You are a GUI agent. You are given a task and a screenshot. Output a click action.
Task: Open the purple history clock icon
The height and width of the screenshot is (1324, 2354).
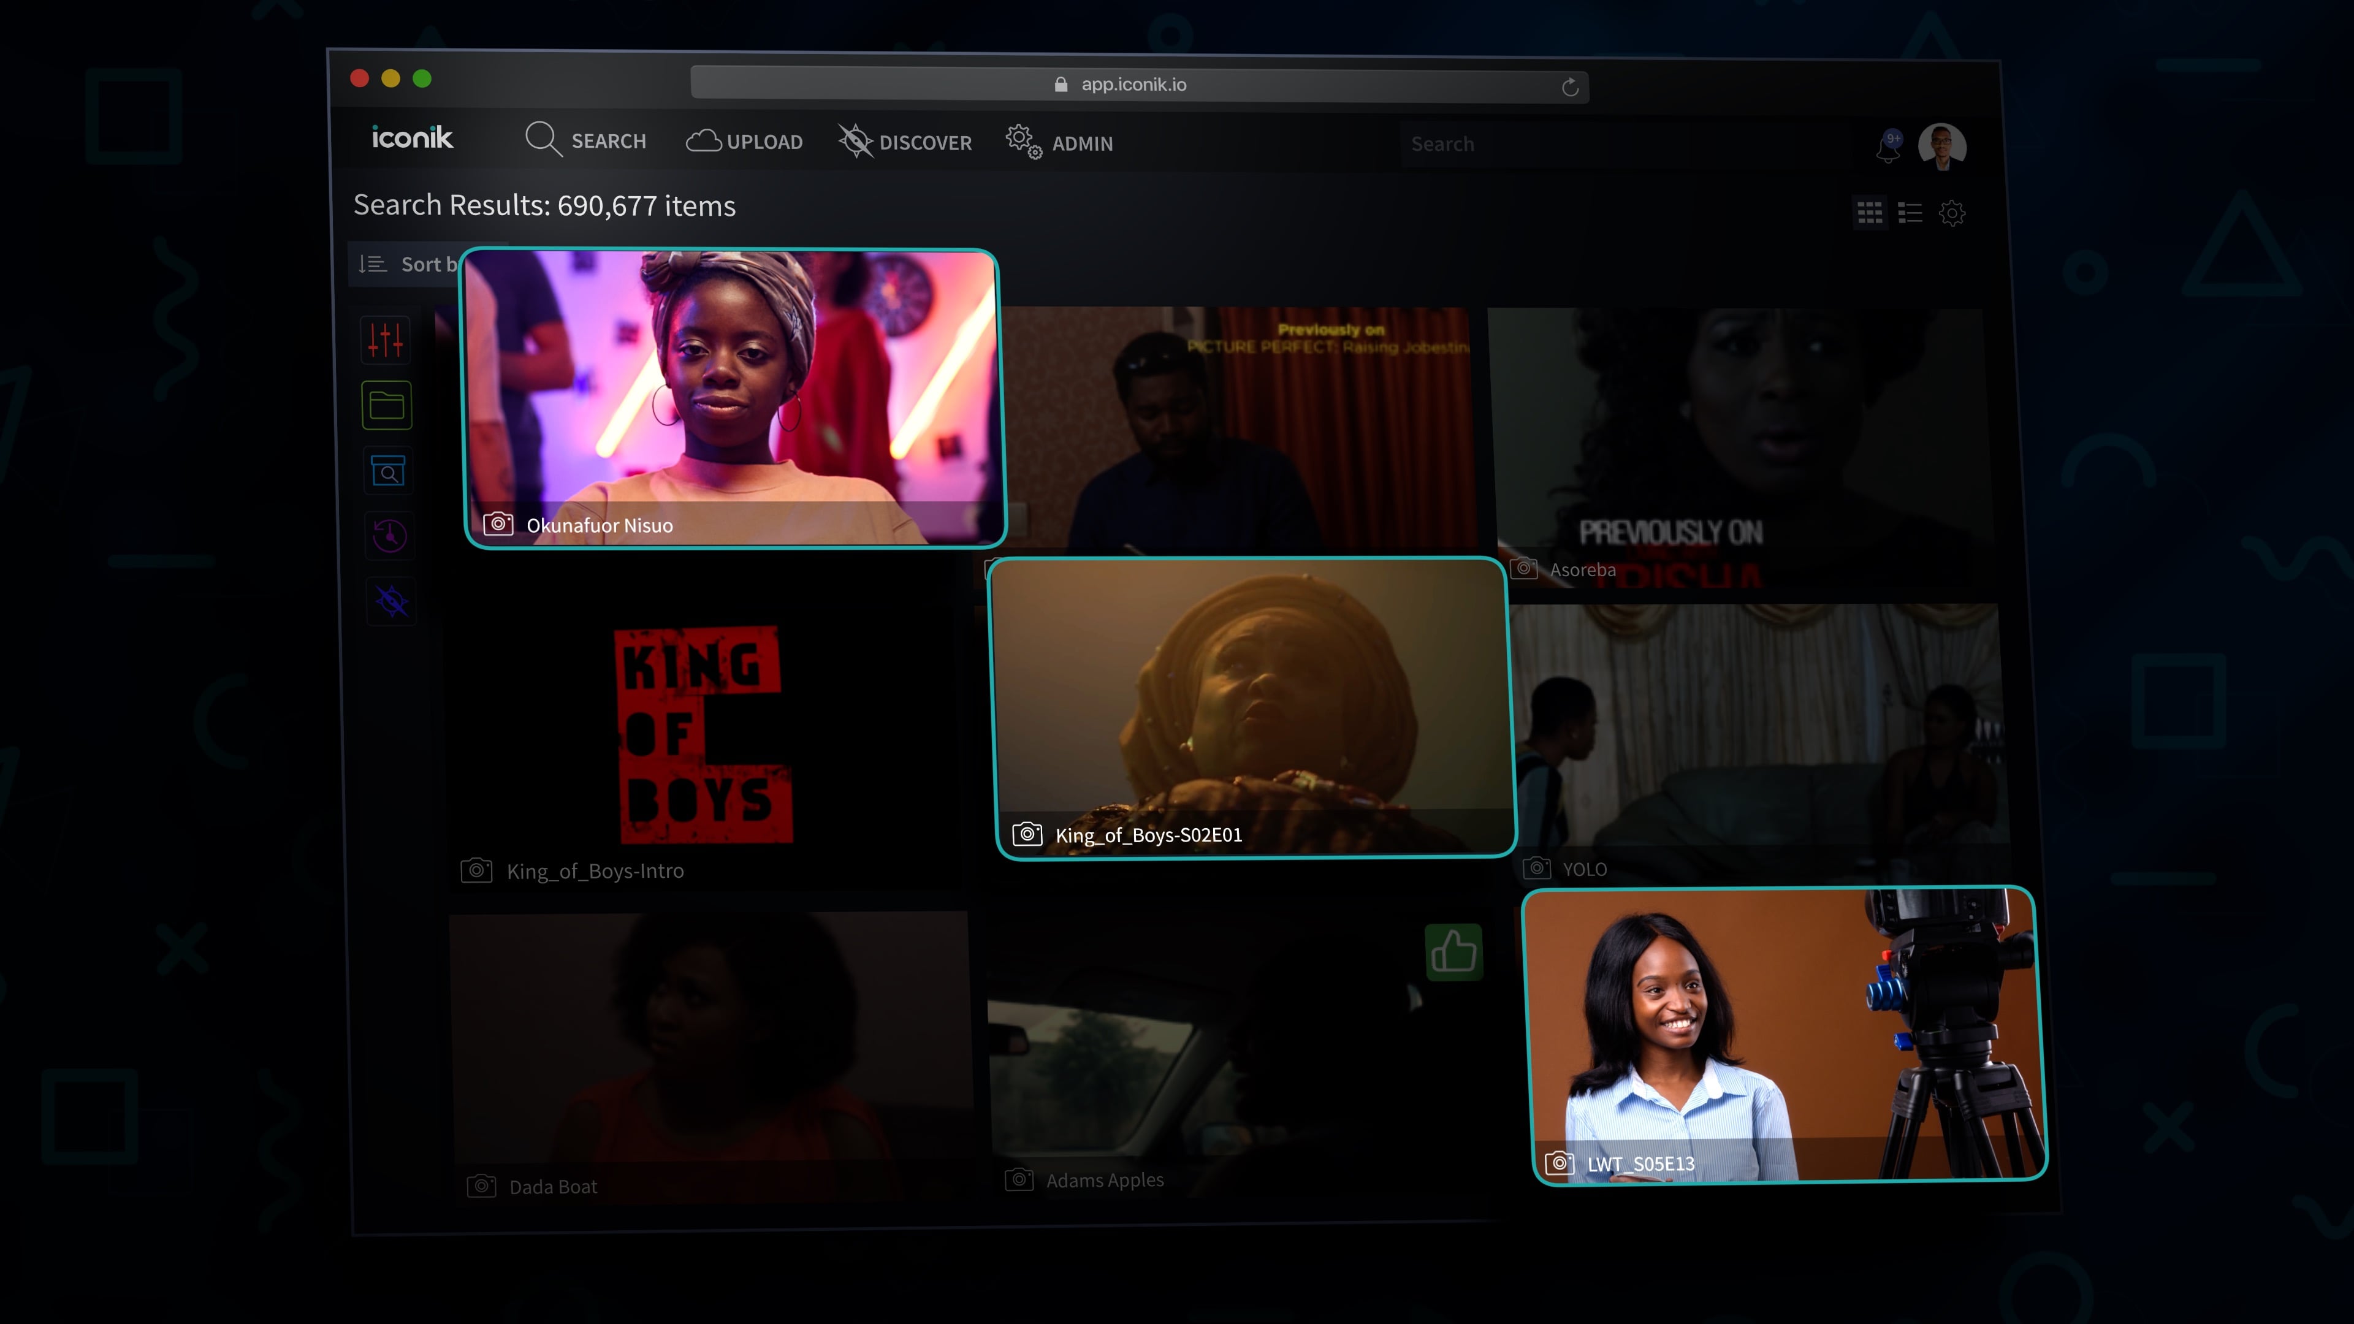390,536
